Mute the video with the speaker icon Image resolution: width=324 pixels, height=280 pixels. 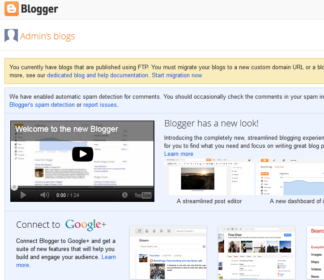pyautogui.click(x=44, y=195)
